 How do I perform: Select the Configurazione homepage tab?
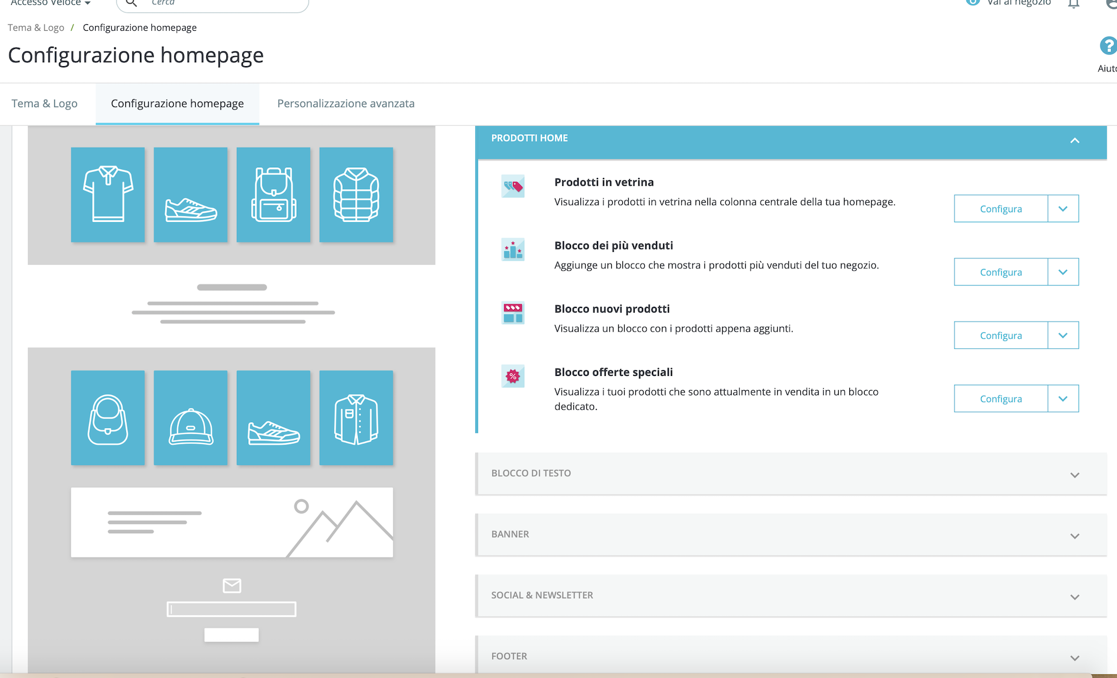[x=177, y=103]
